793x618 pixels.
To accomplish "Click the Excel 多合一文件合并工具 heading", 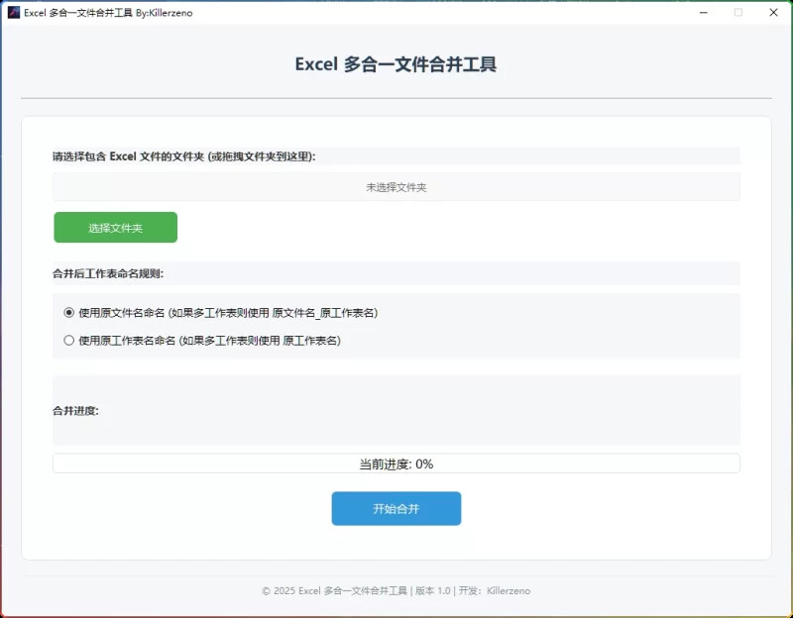I will 396,63.
